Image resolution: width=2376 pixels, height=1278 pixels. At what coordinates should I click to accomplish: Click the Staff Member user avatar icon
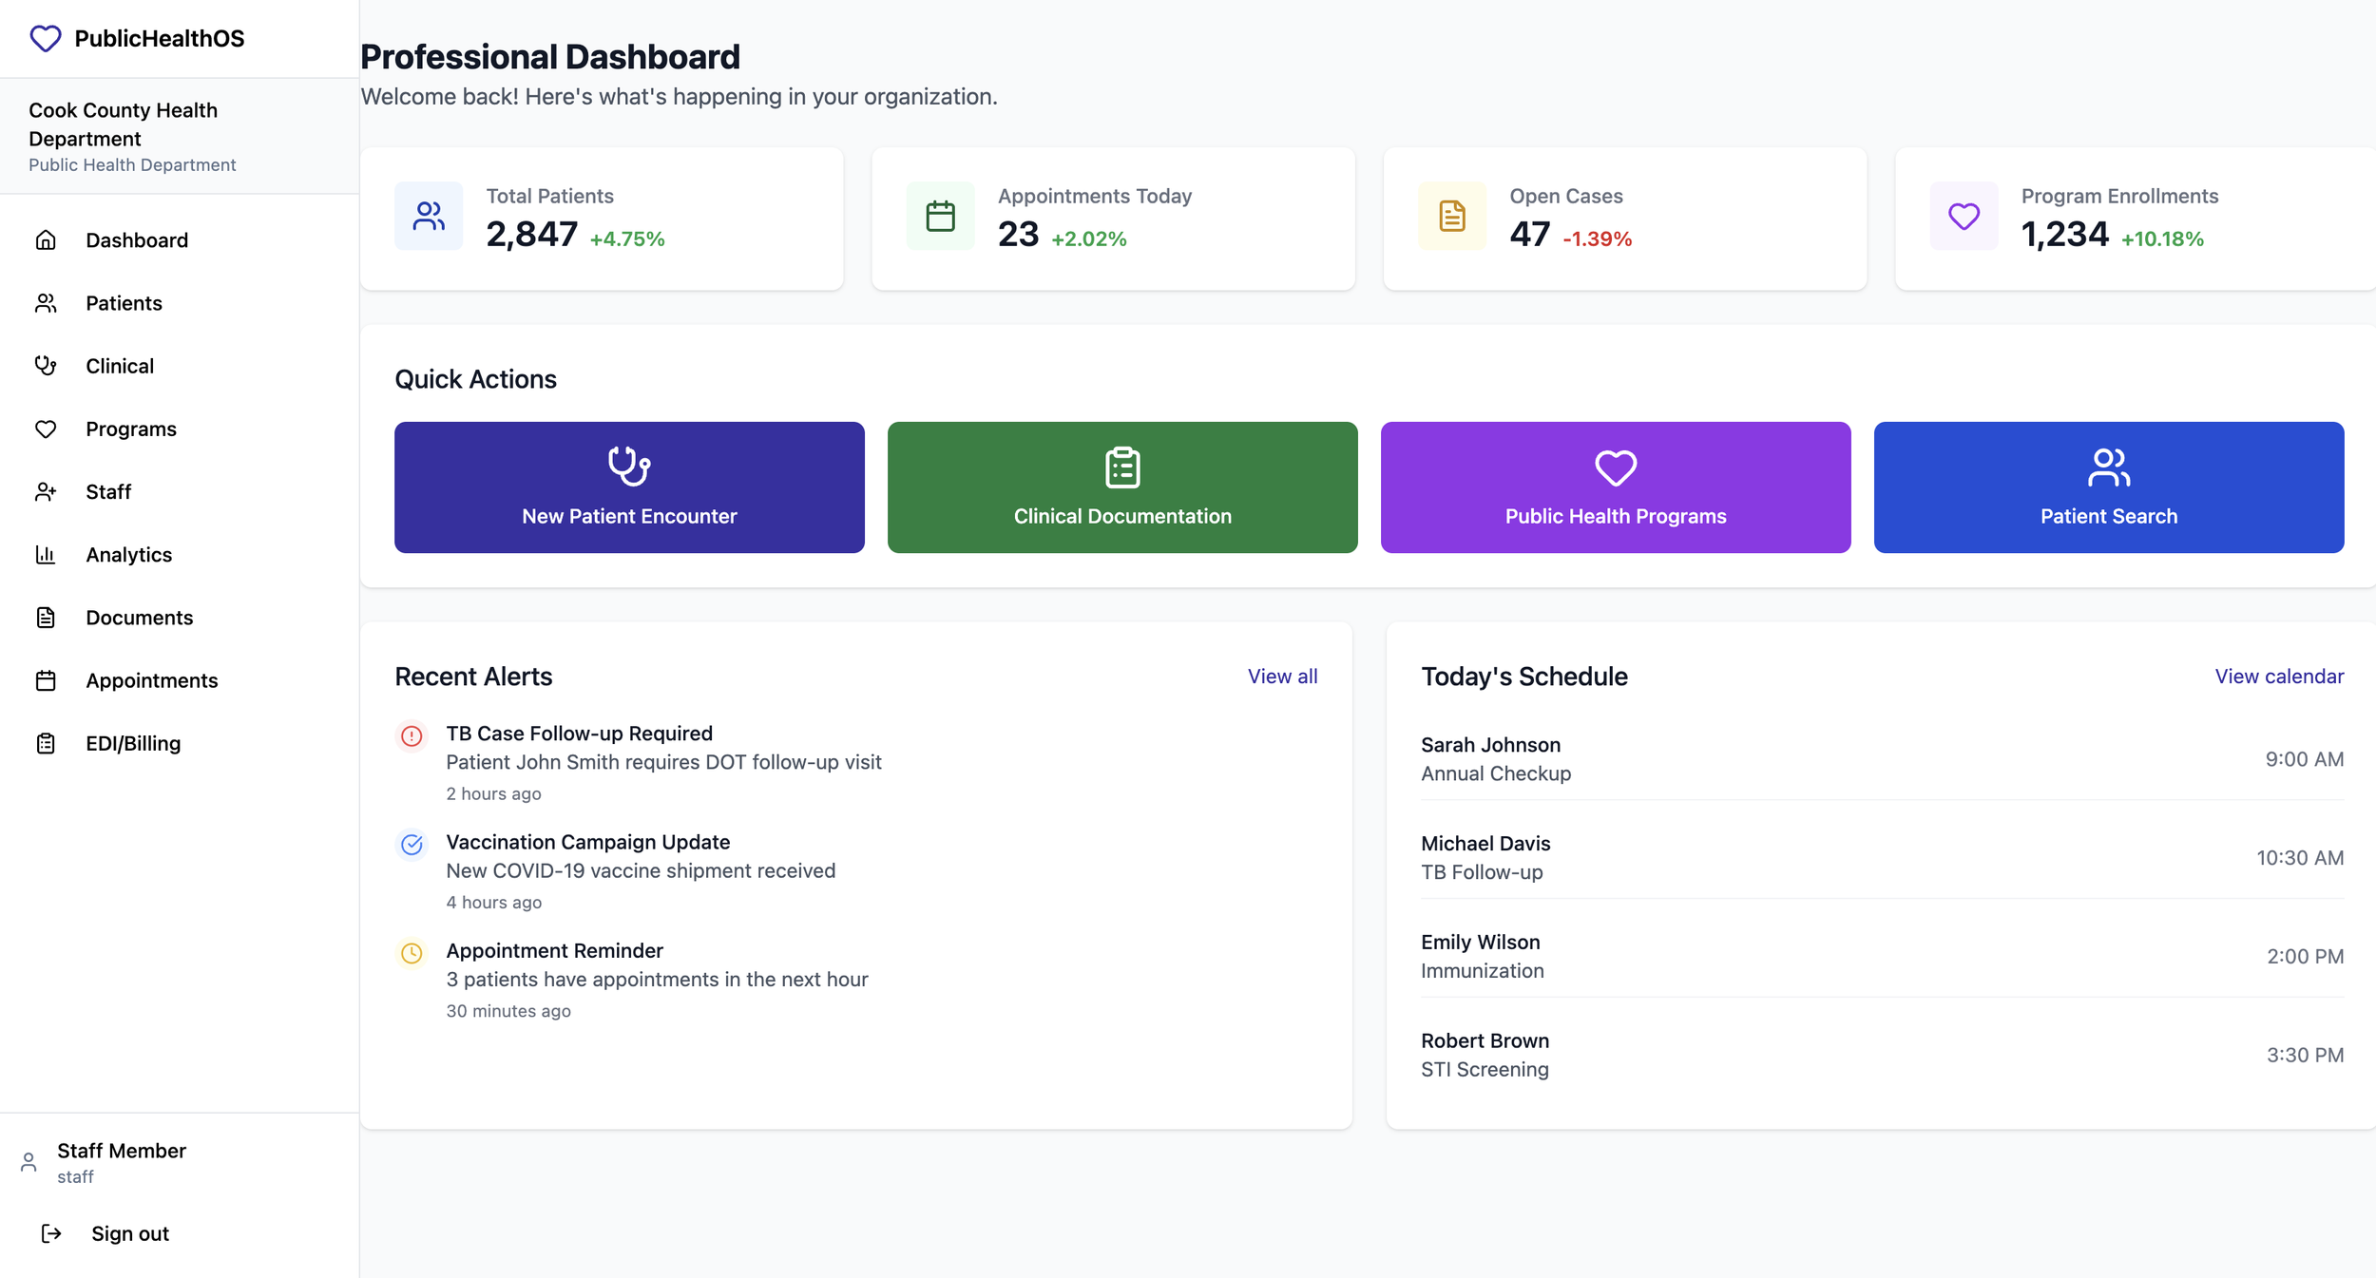pyautogui.click(x=29, y=1162)
